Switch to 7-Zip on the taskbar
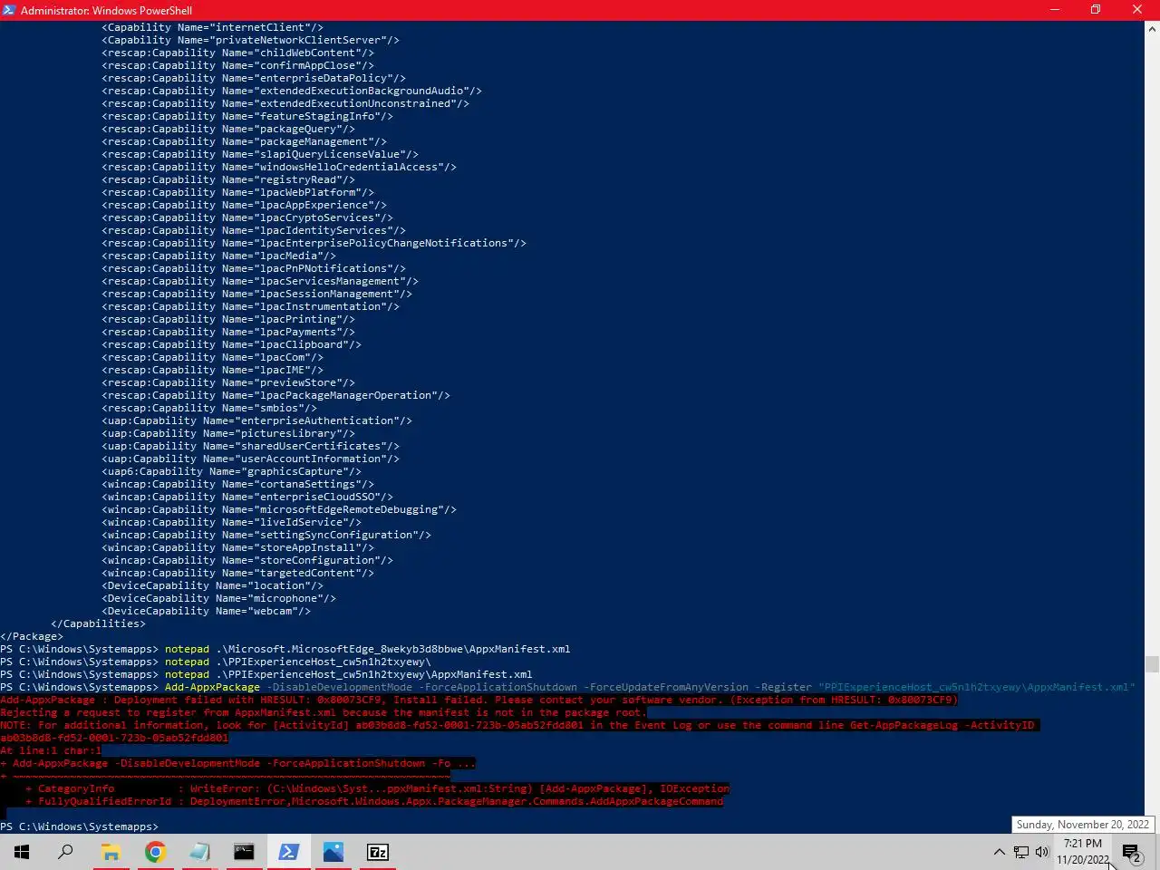The width and height of the screenshot is (1160, 870). [377, 852]
